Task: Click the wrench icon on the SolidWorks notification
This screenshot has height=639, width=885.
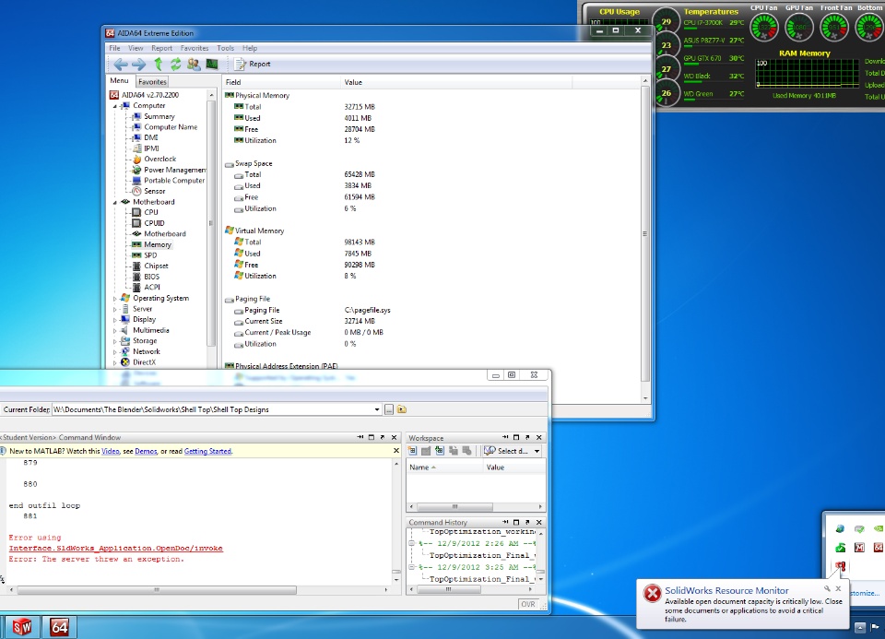Action: pos(827,589)
